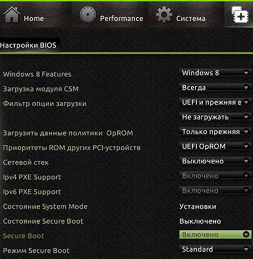Open the Home tab label
This screenshot has width=253, height=259.
tap(34, 18)
